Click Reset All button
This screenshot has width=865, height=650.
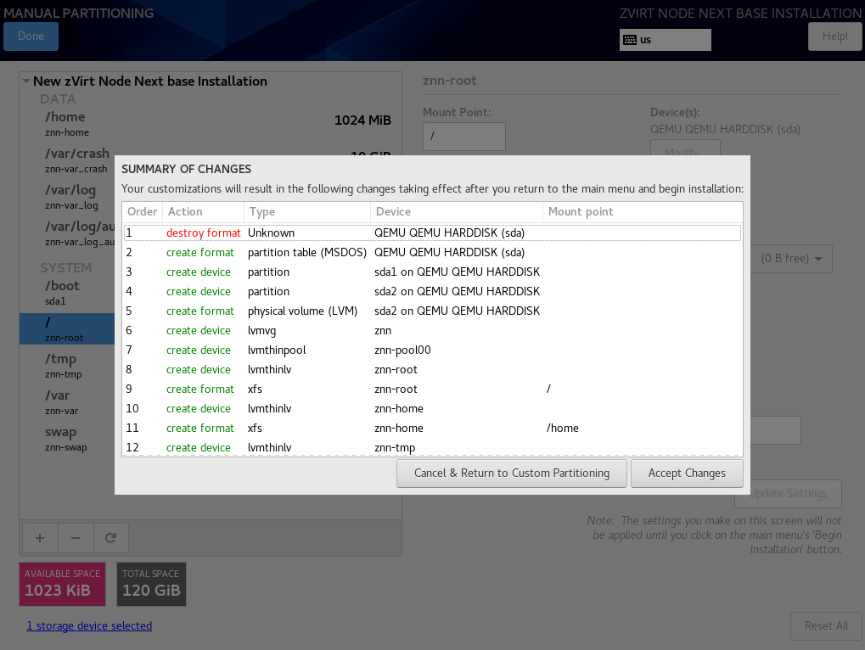coord(826,625)
